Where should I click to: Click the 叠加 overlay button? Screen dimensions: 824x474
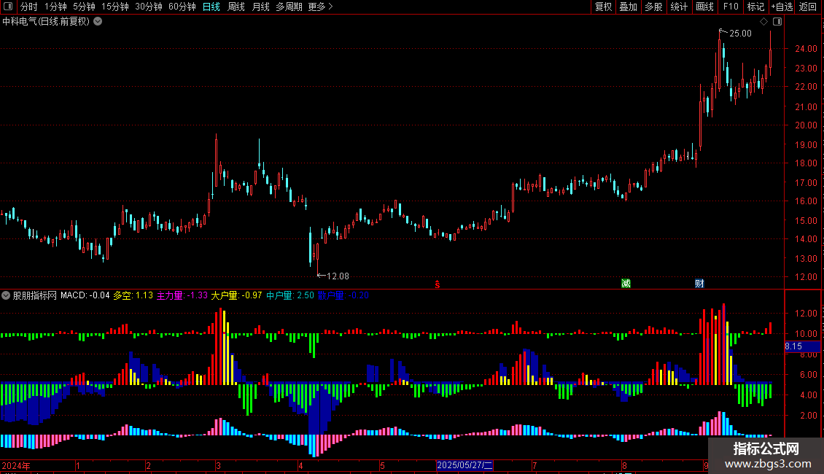[x=629, y=7]
